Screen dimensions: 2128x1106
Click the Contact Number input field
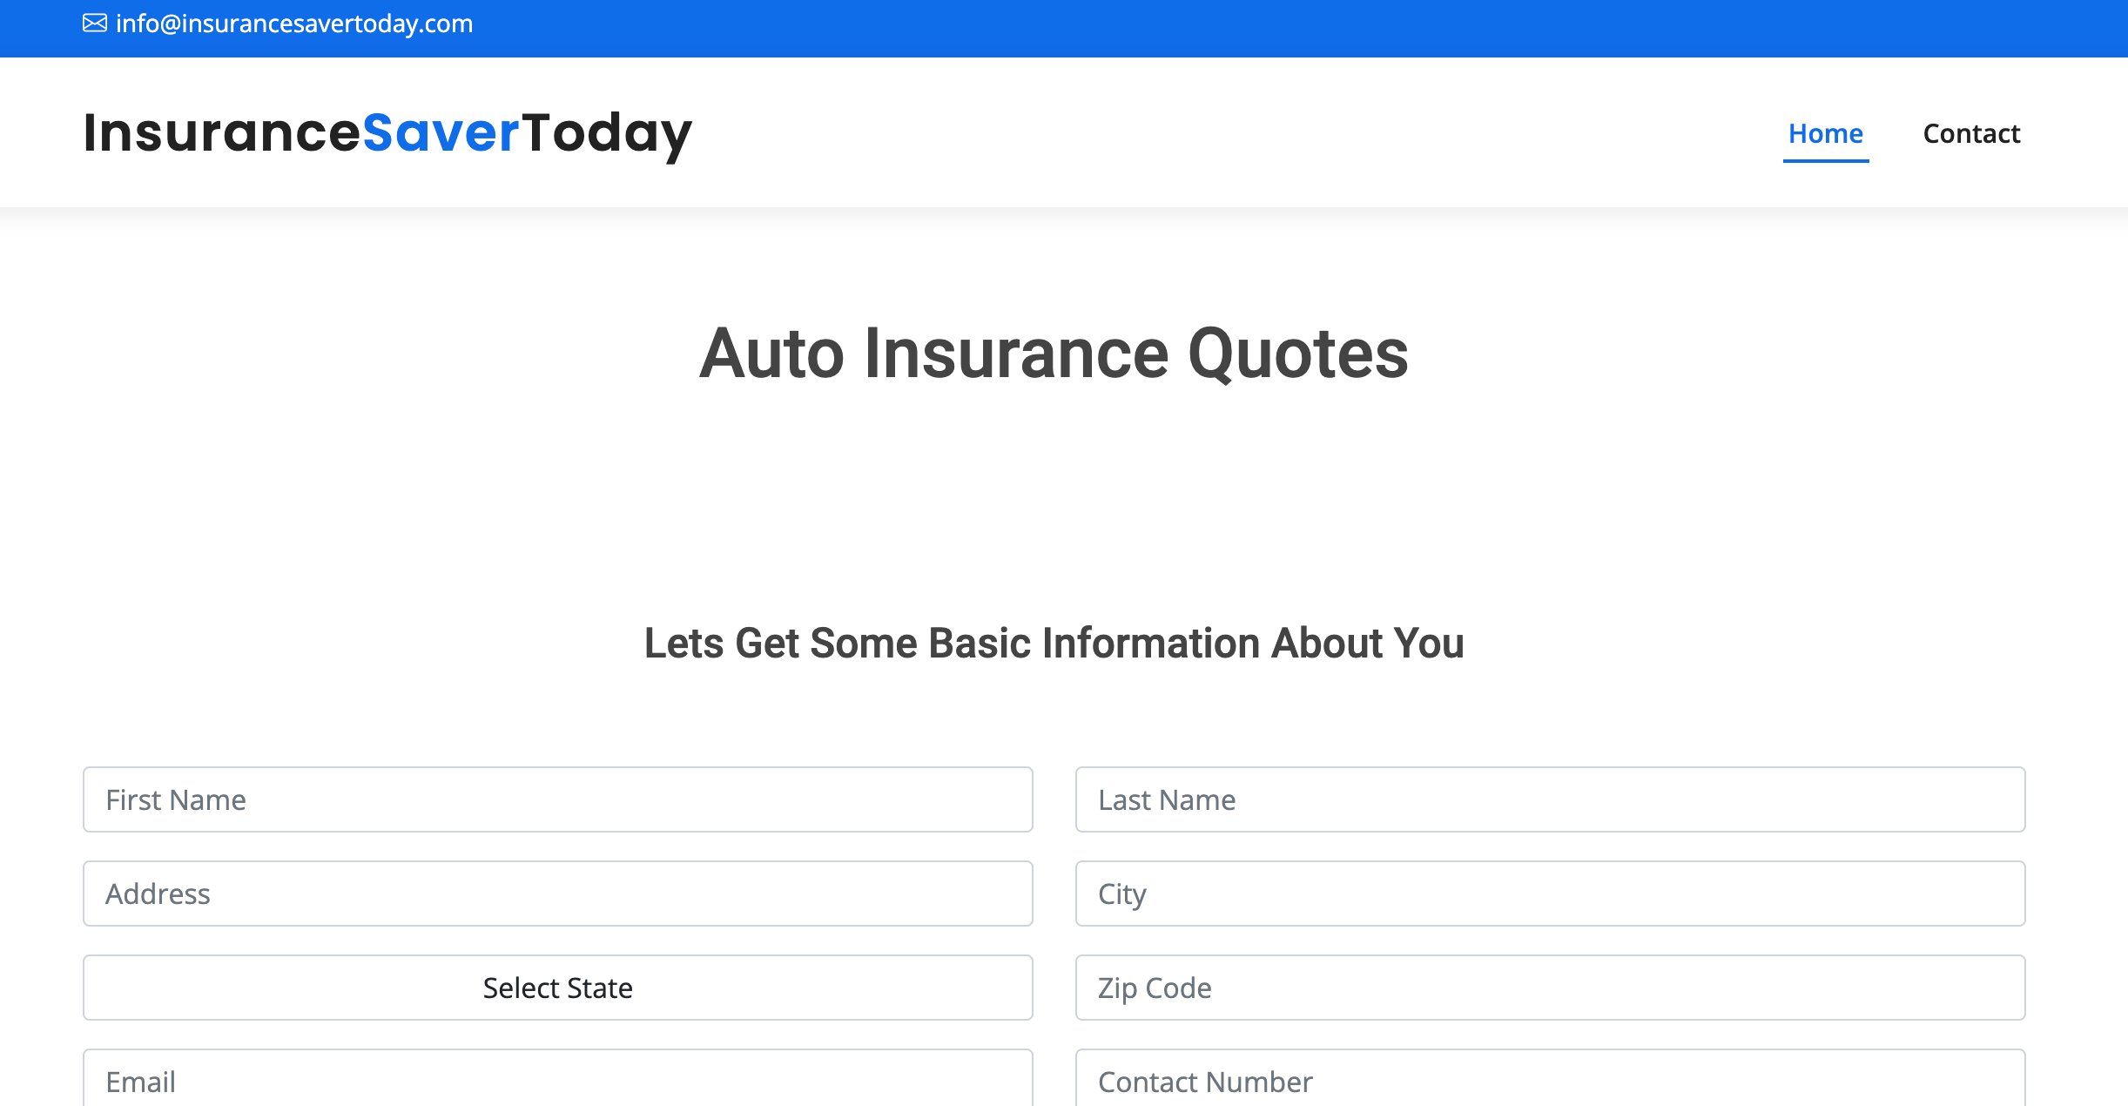click(1548, 1081)
